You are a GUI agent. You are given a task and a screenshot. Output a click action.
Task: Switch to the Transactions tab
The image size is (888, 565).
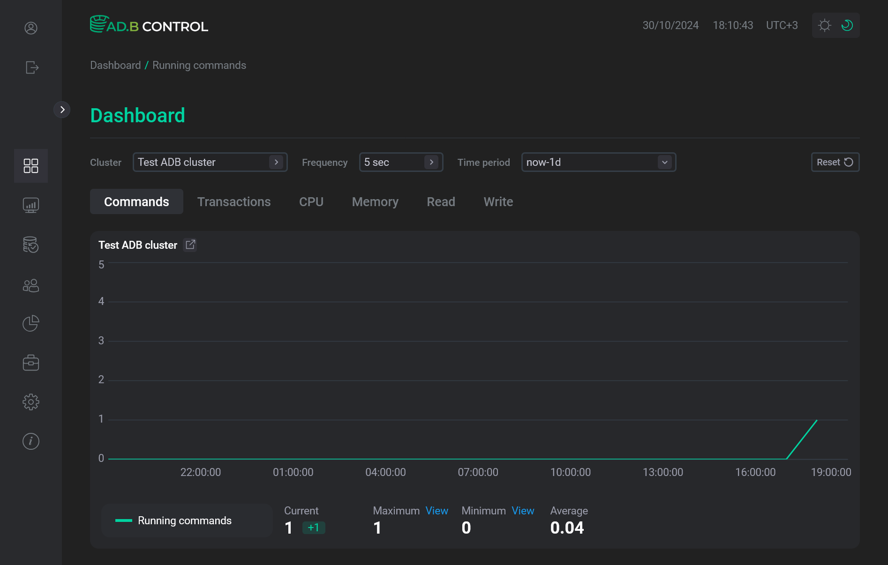pyautogui.click(x=234, y=201)
